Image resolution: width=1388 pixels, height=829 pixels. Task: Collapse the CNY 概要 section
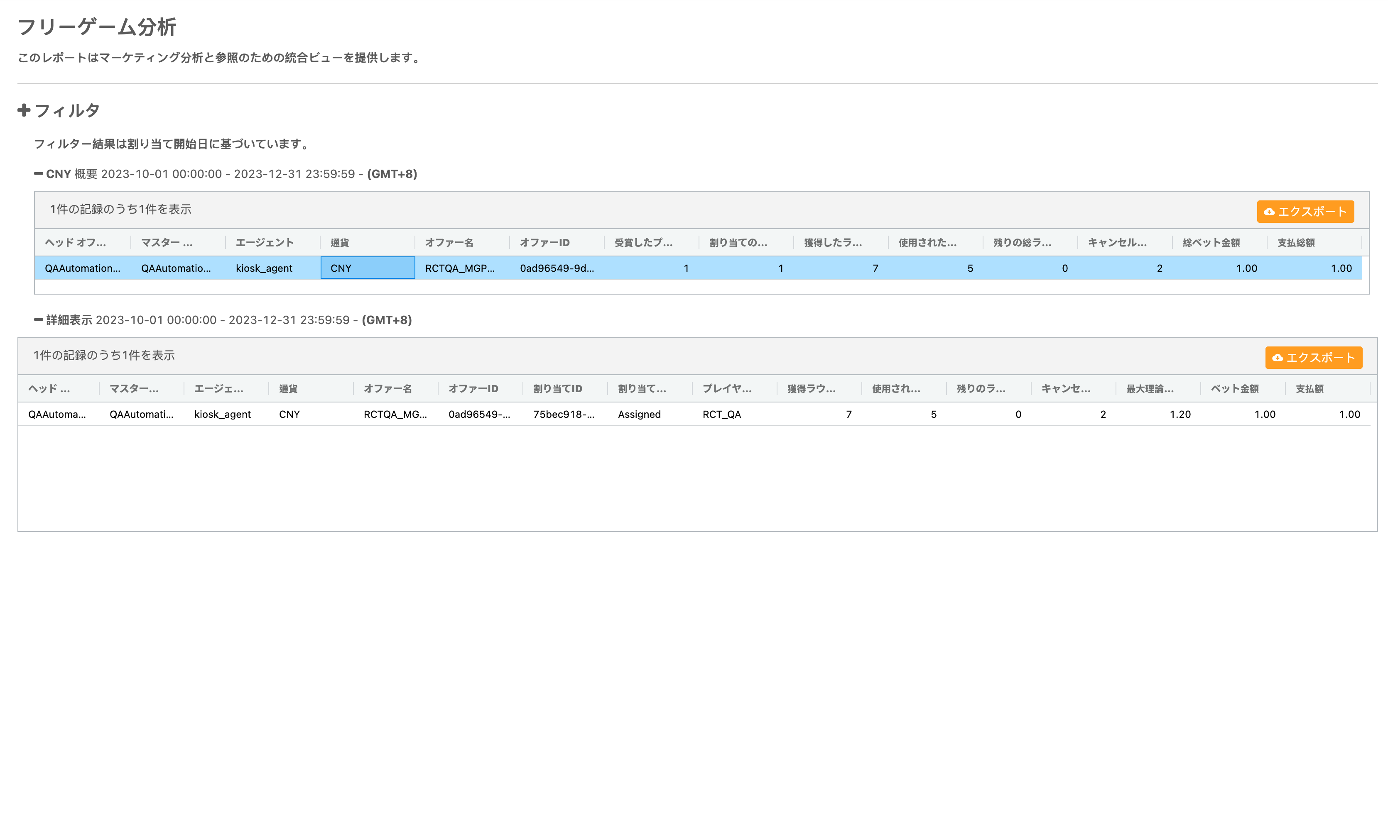click(38, 174)
